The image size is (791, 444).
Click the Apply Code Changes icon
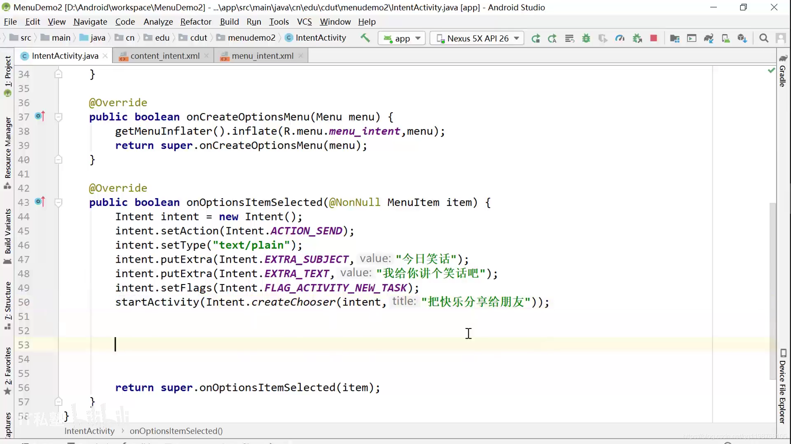(x=569, y=38)
